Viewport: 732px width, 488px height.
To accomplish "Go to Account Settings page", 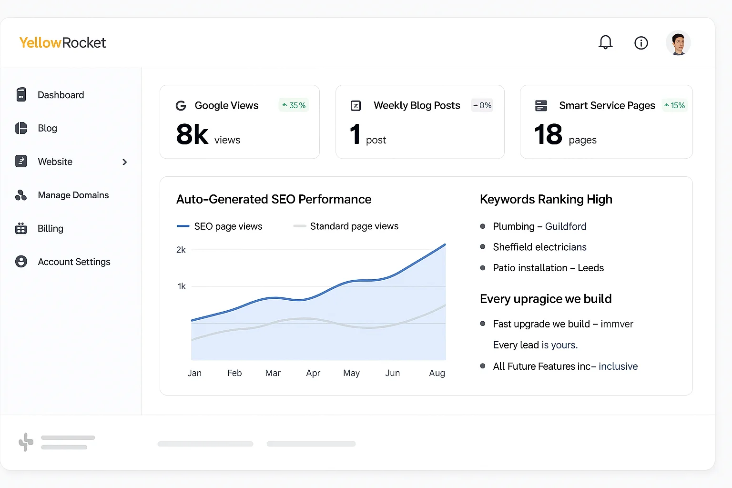I will click(x=74, y=262).
